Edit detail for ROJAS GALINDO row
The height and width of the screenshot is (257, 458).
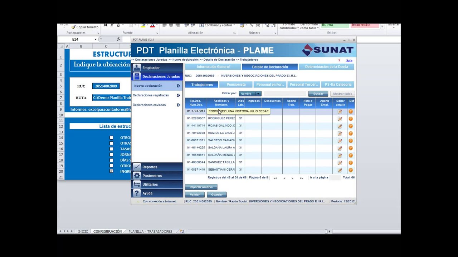coord(340,126)
